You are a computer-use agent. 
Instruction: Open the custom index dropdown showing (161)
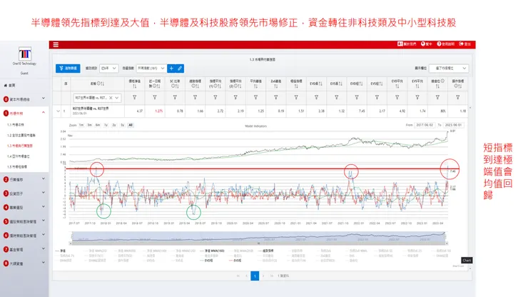tap(151, 69)
